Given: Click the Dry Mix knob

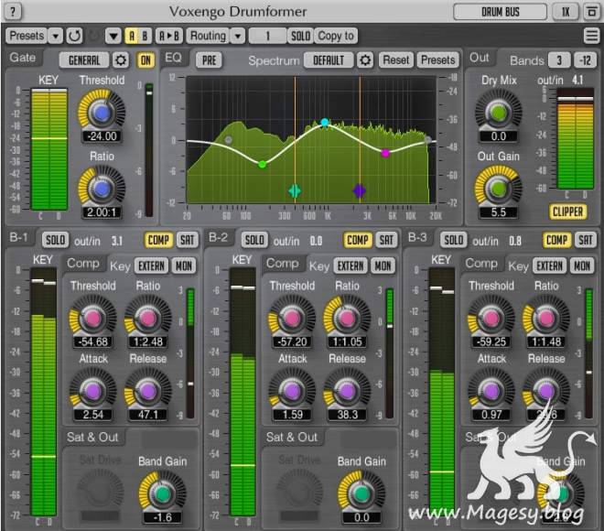Looking at the screenshot, I should click(499, 112).
